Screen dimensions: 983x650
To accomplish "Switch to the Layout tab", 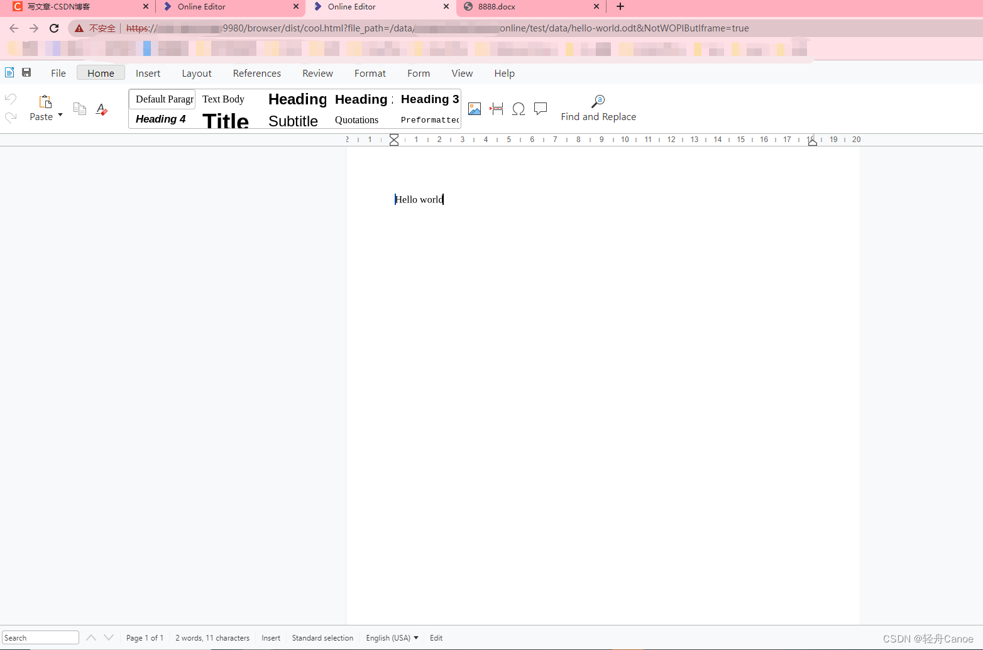I will point(197,73).
